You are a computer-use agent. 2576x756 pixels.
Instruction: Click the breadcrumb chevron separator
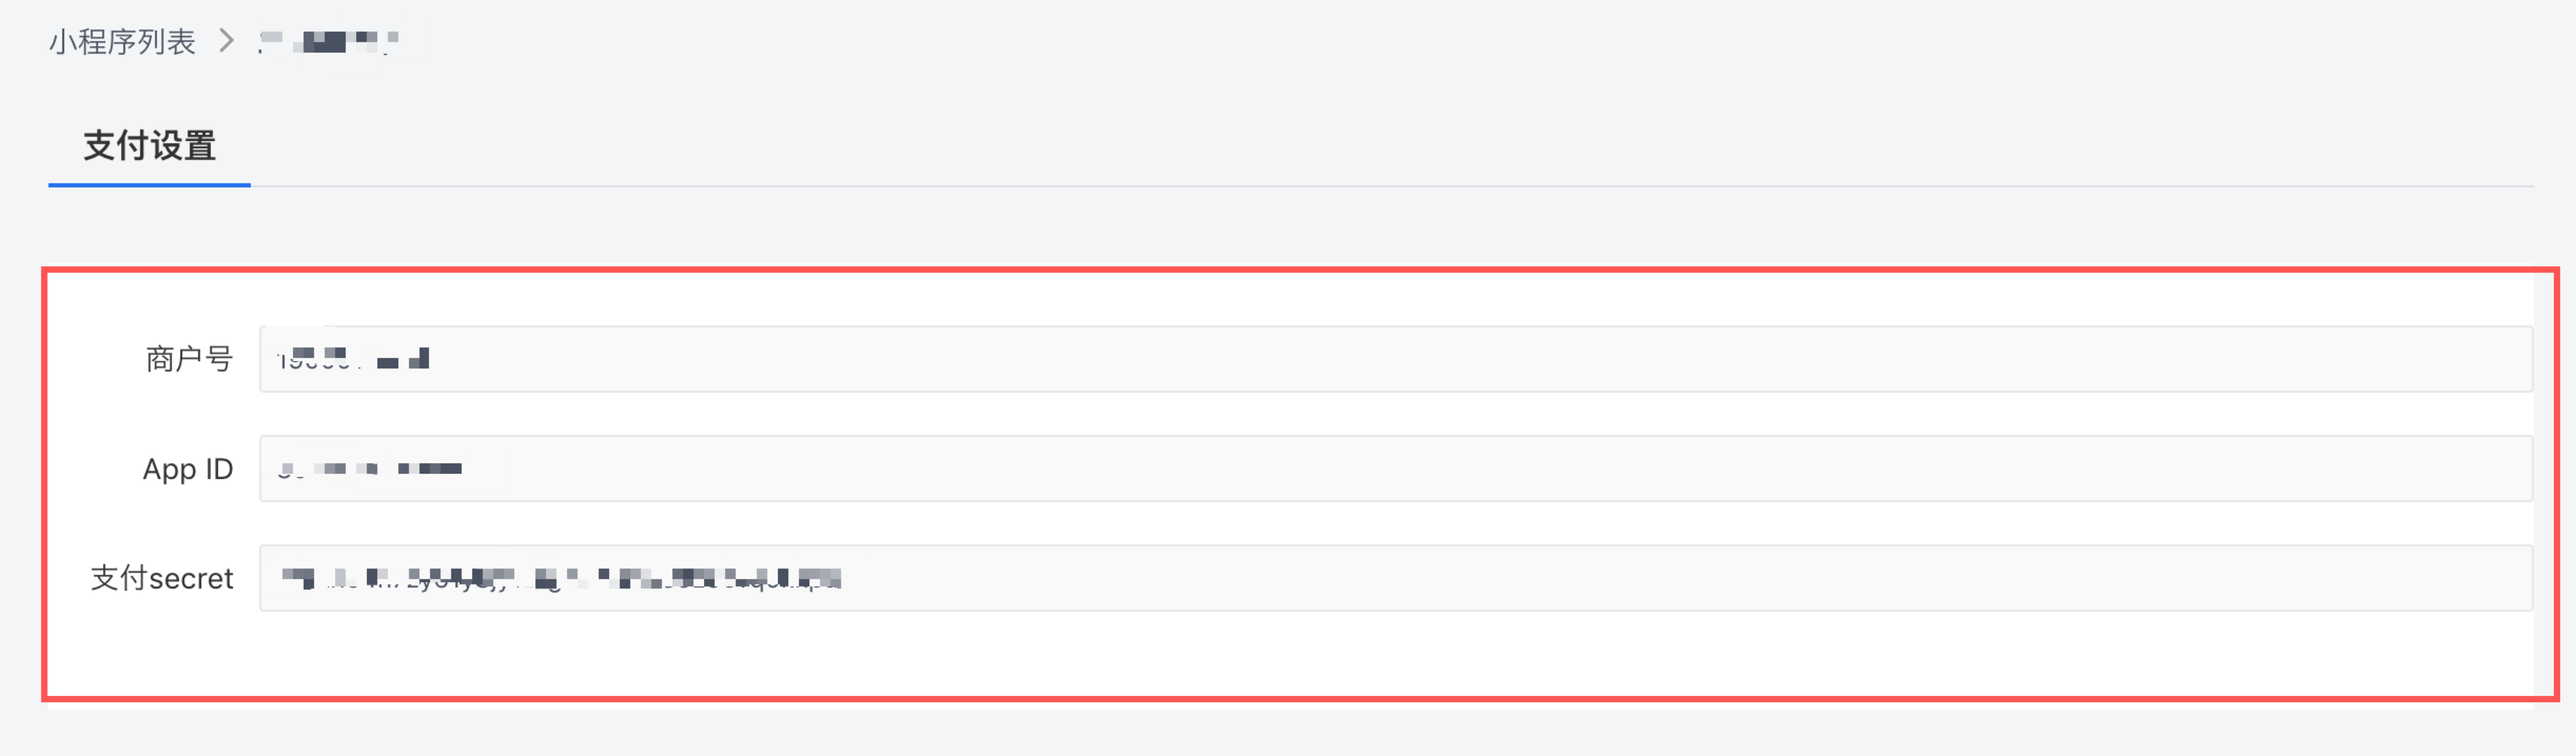coord(227,41)
